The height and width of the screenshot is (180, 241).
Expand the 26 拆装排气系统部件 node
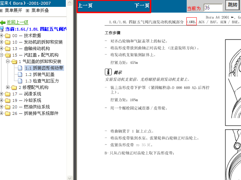pyautogui.click(x=1, y=113)
